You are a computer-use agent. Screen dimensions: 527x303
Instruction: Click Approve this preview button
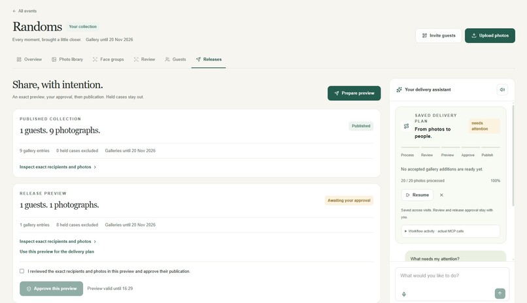coord(52,289)
